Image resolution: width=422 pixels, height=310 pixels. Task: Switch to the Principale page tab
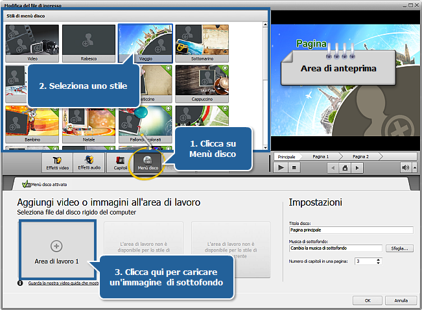click(287, 157)
